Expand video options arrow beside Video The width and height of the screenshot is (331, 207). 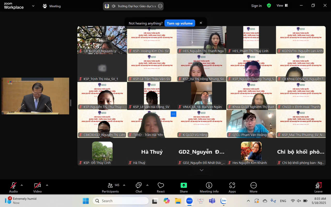click(47, 185)
